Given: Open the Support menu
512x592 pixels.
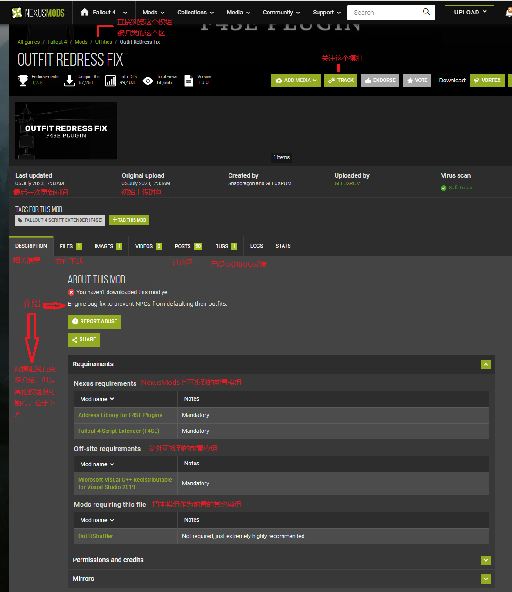Looking at the screenshot, I should pos(327,13).
